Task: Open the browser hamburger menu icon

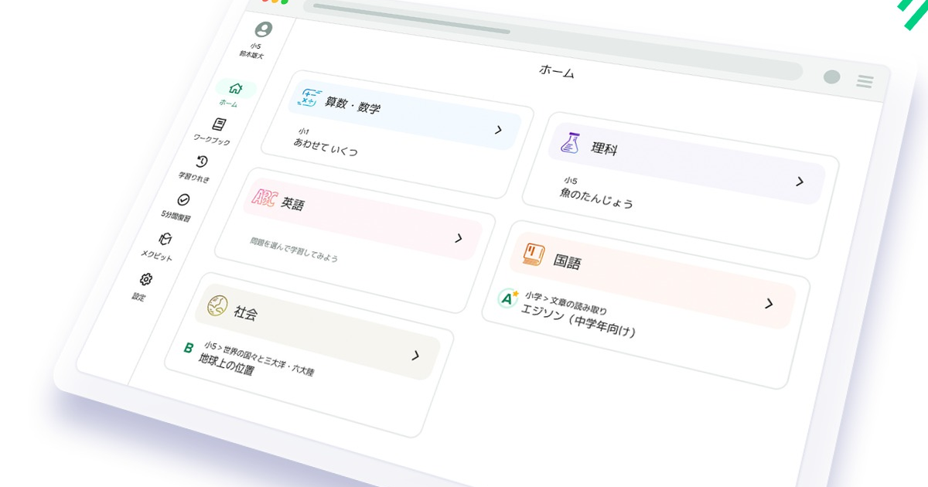Action: [865, 81]
